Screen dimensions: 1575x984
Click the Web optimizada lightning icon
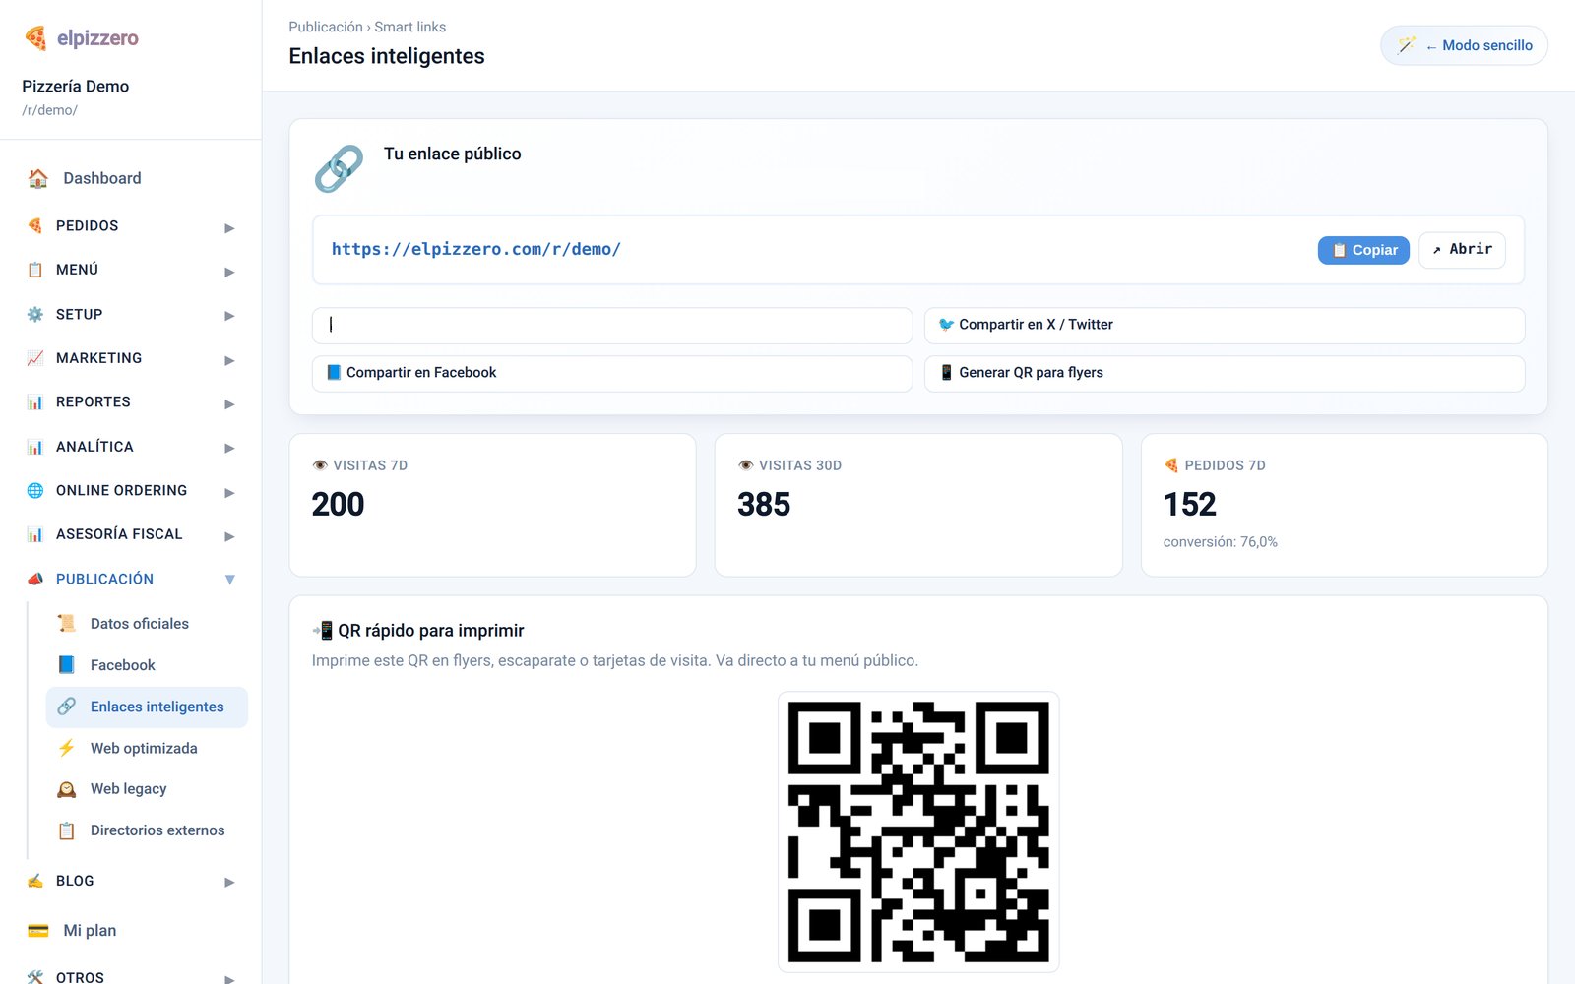click(67, 748)
